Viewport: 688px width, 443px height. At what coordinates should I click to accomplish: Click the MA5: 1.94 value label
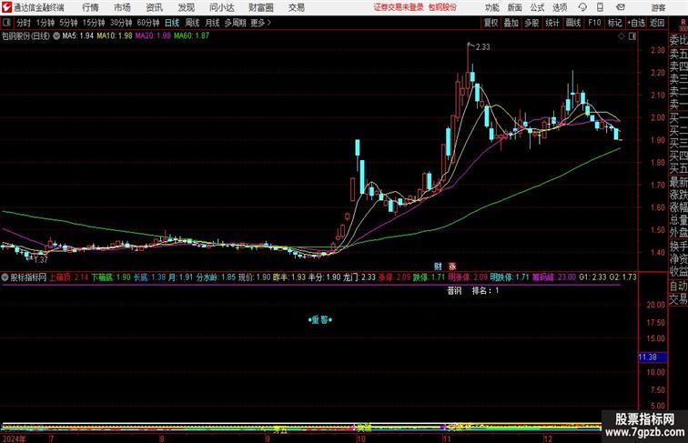pos(78,36)
